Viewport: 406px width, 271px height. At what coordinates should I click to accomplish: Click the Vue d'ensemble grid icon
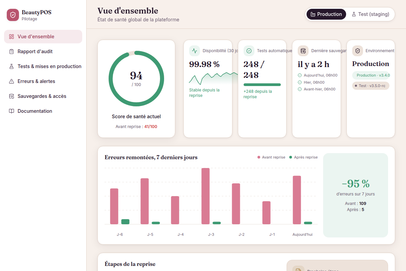coord(12,37)
